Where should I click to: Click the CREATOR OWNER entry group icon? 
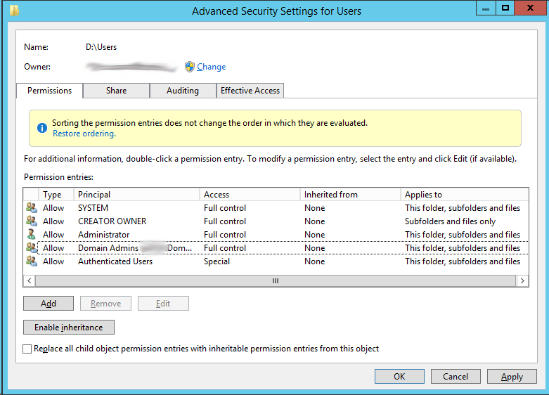pyautogui.click(x=32, y=221)
